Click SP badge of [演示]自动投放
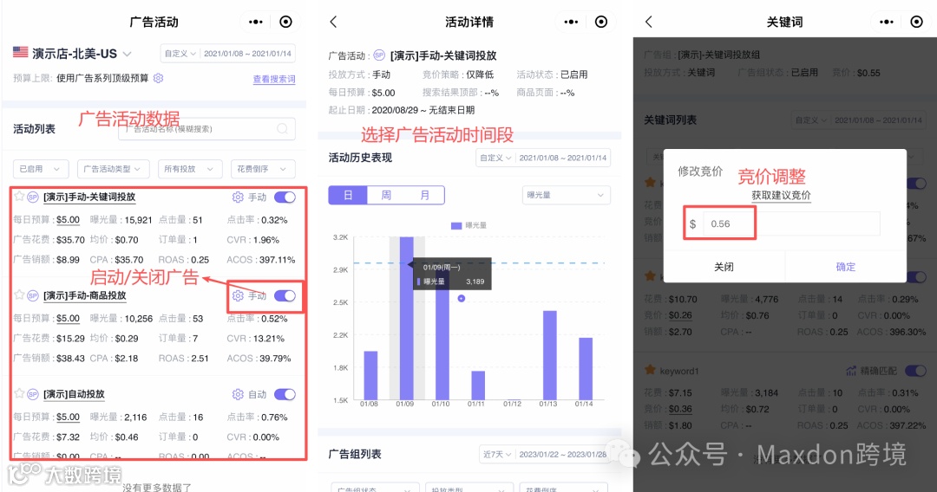 (33, 394)
